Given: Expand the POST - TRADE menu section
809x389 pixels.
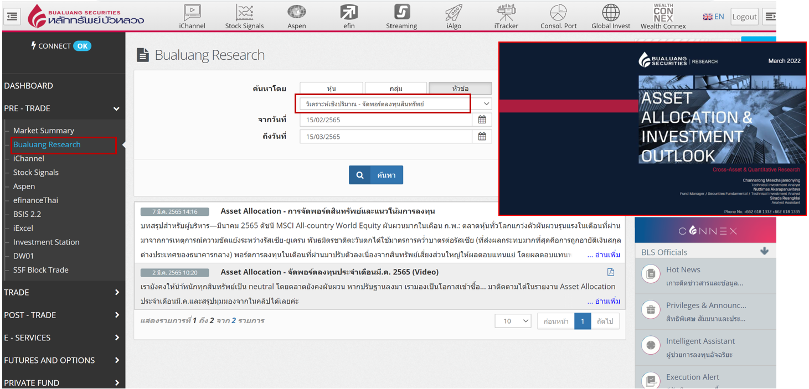Looking at the screenshot, I should [x=63, y=315].
